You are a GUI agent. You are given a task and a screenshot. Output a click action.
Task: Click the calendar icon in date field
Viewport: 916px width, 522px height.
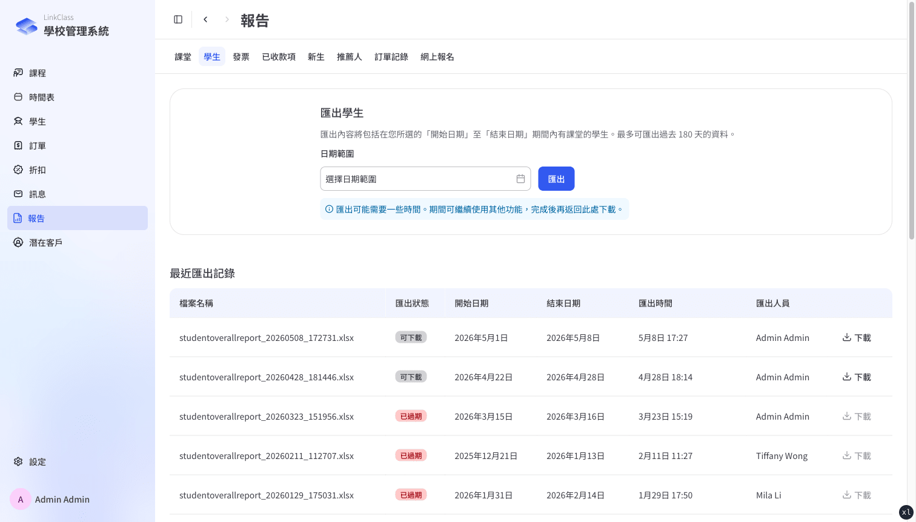520,179
